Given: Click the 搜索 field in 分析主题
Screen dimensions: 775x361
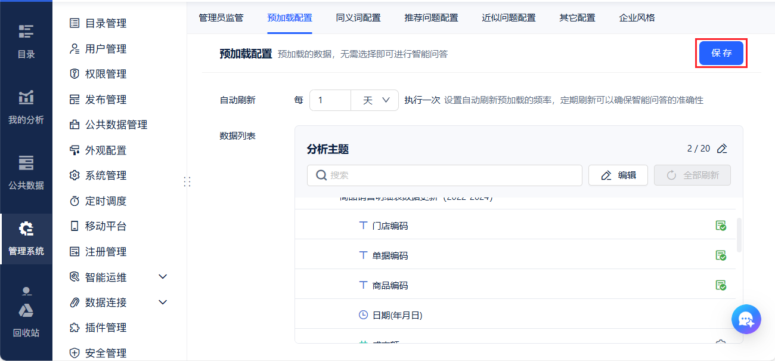Looking at the screenshot, I should point(445,175).
